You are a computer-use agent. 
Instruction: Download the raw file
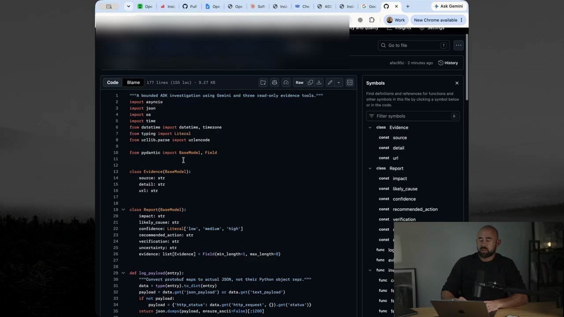click(x=319, y=82)
